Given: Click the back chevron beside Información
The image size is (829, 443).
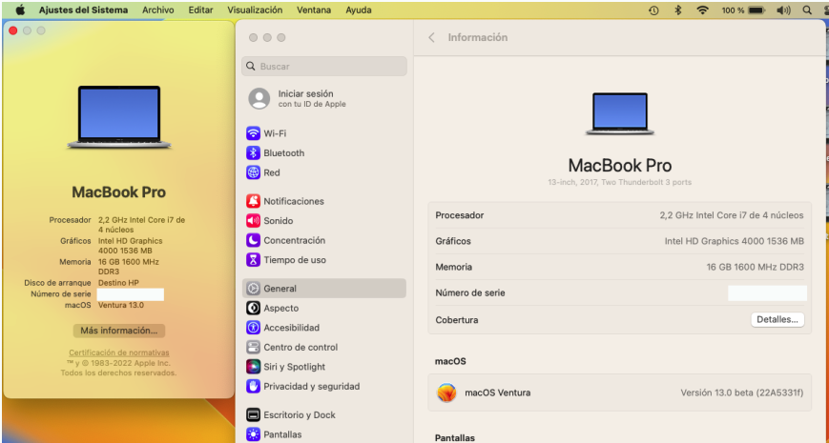Looking at the screenshot, I should coord(431,38).
